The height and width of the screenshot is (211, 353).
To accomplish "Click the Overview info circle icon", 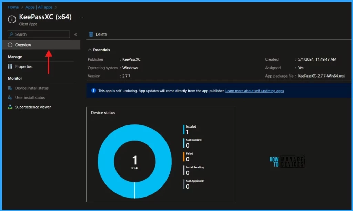I will click(x=10, y=45).
